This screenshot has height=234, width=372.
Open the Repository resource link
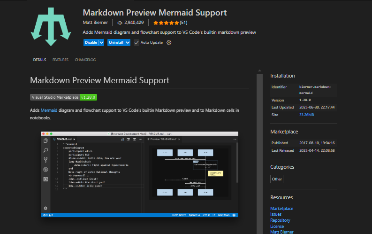coord(280,220)
